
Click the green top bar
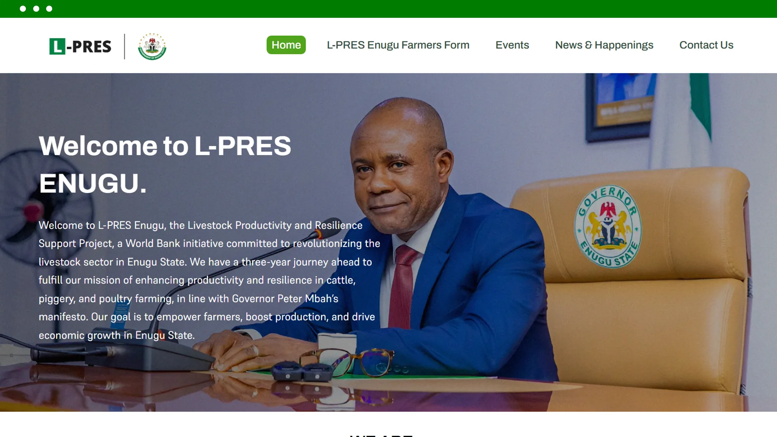tap(388, 8)
